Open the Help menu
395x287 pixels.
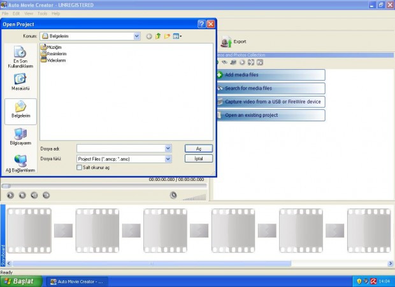55,13
